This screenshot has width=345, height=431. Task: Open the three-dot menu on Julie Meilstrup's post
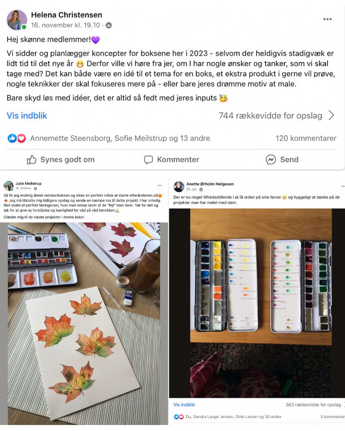point(160,185)
